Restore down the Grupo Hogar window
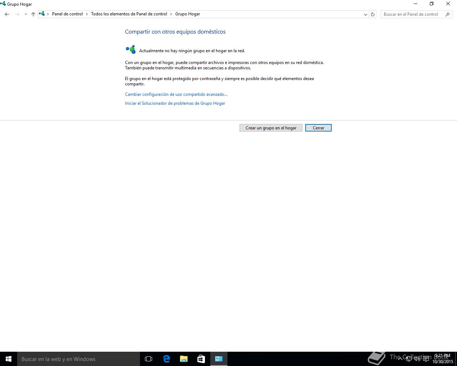The width and height of the screenshot is (457, 366). pos(432,4)
